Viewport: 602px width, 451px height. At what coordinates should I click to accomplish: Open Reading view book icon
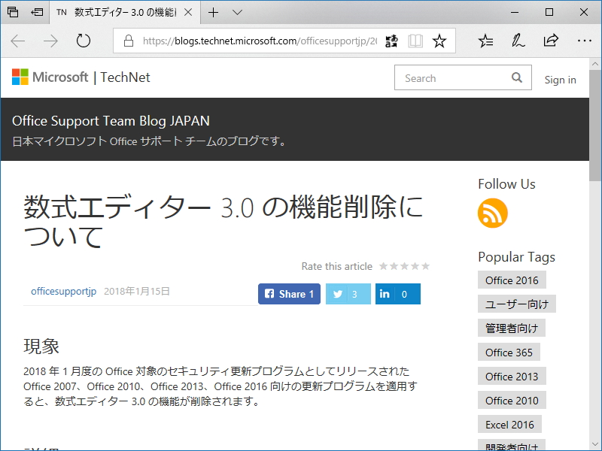point(415,41)
